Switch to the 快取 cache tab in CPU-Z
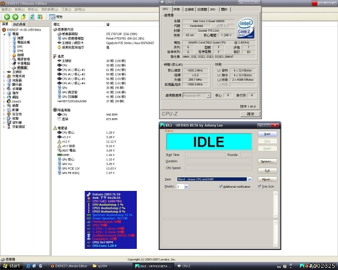Viewport: 338px width, 270px height. coord(176,9)
